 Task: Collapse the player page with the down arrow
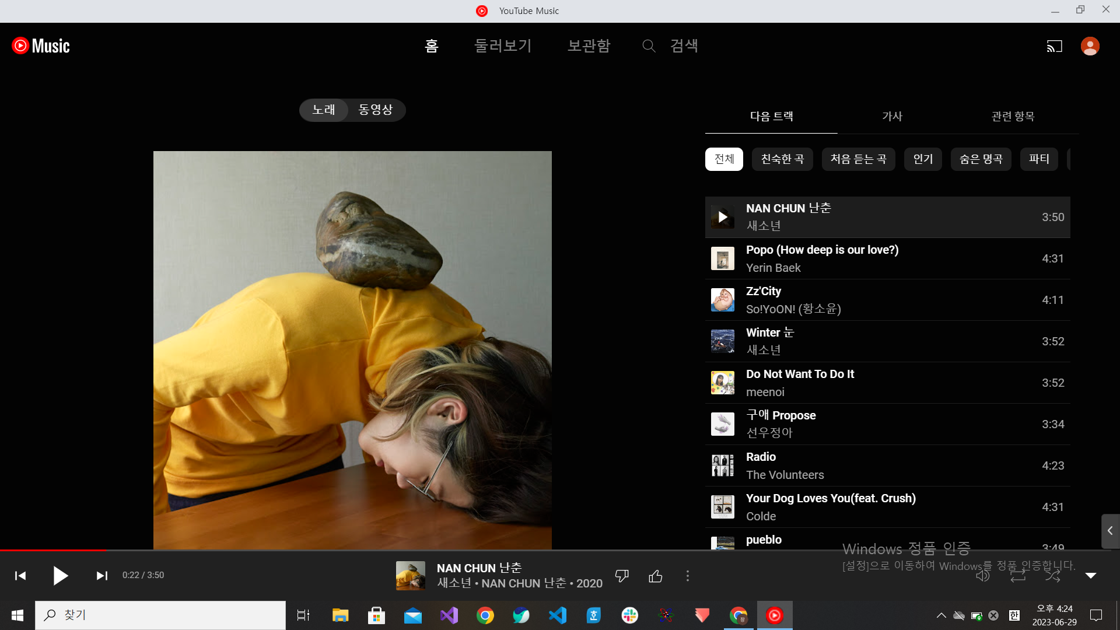click(1091, 576)
